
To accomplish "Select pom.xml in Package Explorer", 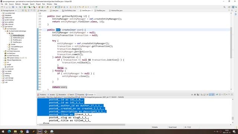I will click(x=10, y=67).
